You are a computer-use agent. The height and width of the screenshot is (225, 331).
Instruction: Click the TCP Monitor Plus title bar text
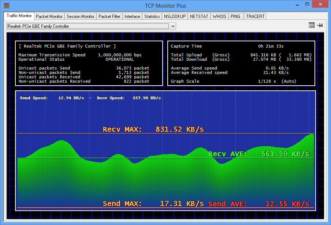165,6
